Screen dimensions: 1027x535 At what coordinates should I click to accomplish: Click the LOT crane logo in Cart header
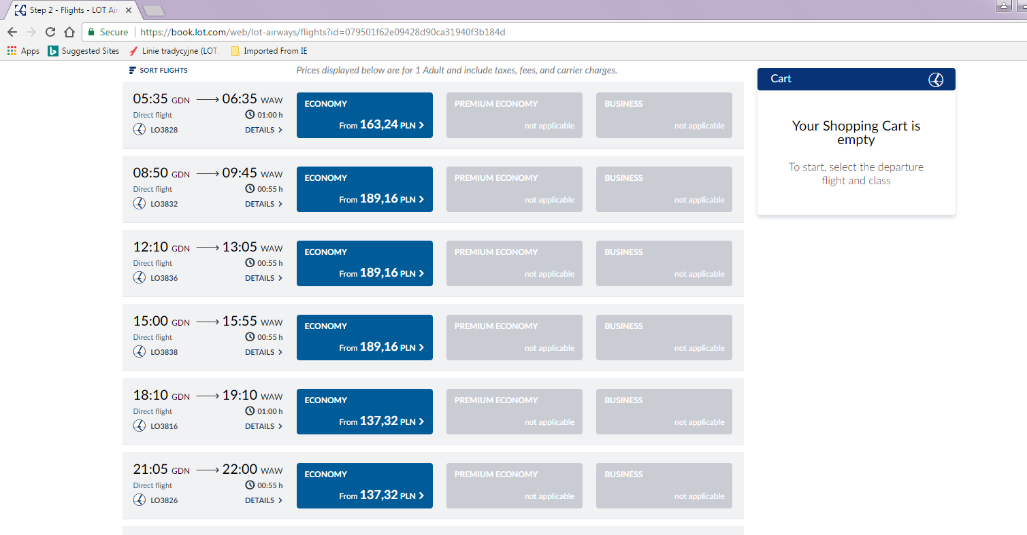point(936,80)
